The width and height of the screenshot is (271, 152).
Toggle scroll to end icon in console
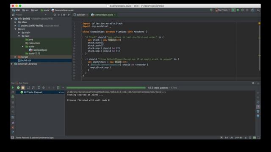coord(258,107)
